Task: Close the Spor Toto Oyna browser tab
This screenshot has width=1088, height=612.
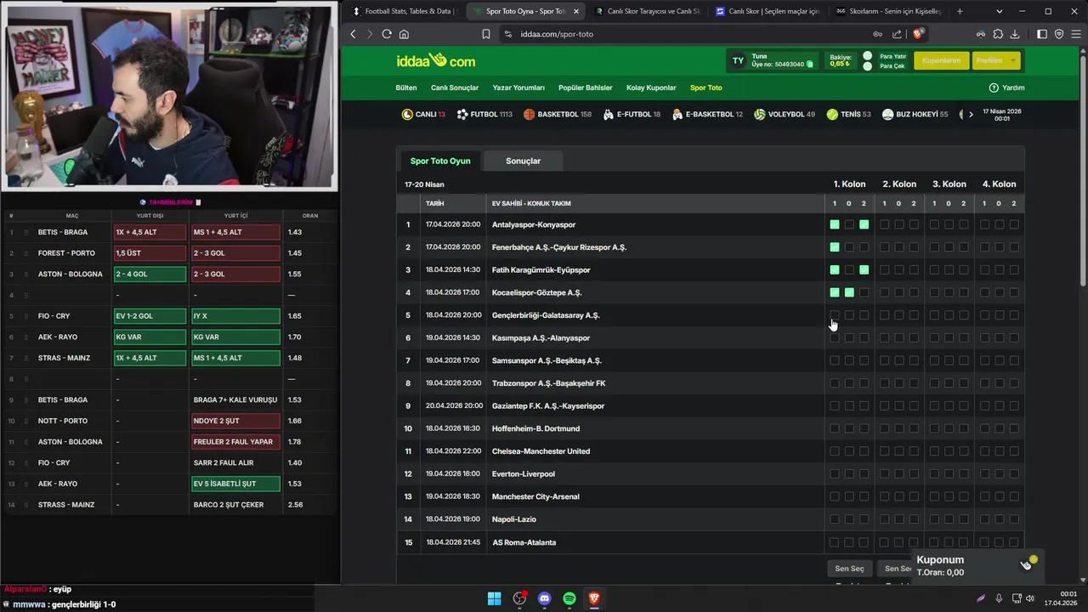Action: [577, 11]
